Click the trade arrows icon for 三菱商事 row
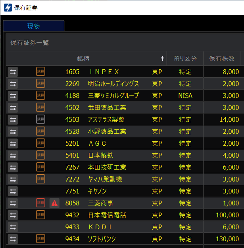Screen dimensions: 244x248 coord(13,203)
